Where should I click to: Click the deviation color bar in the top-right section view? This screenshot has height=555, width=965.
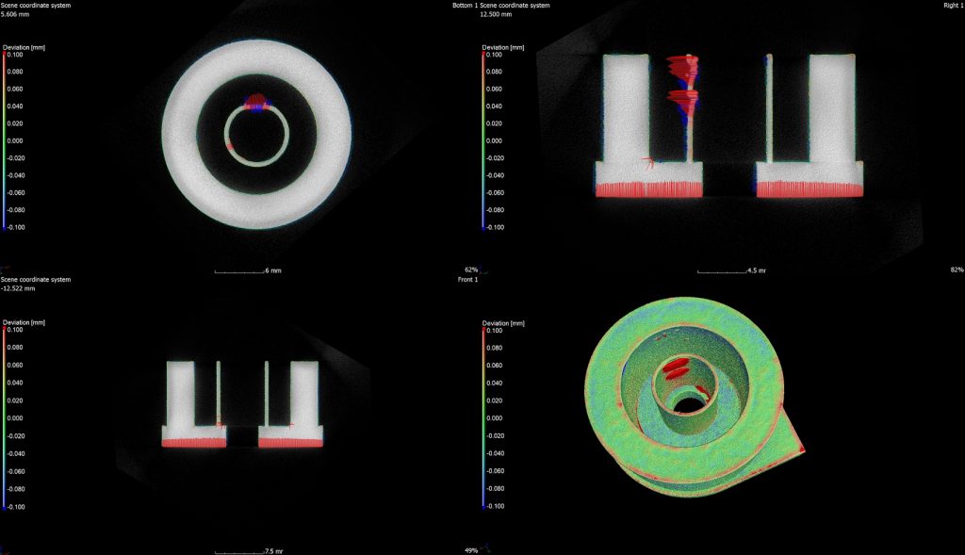[x=483, y=141]
